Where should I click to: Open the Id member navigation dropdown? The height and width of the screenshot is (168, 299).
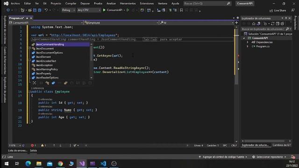197,23
